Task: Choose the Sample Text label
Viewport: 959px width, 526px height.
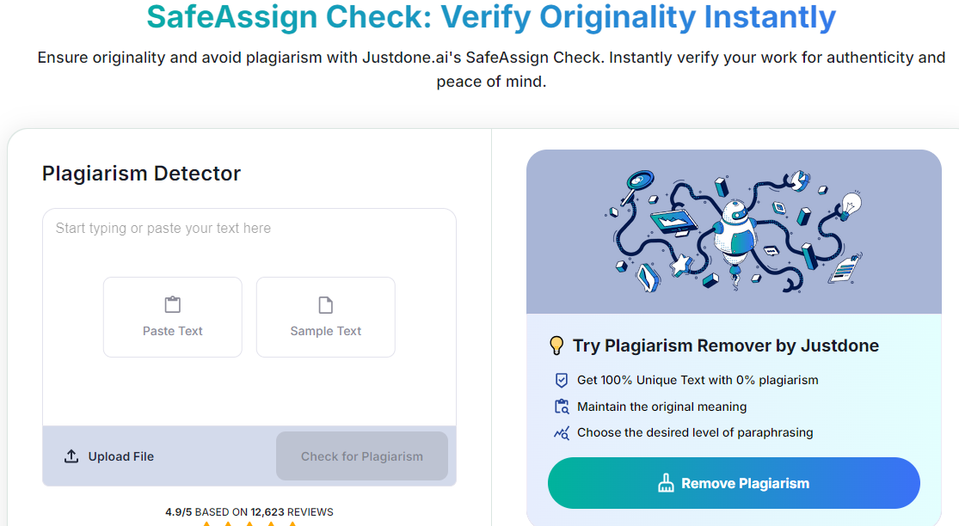Action: click(x=326, y=331)
